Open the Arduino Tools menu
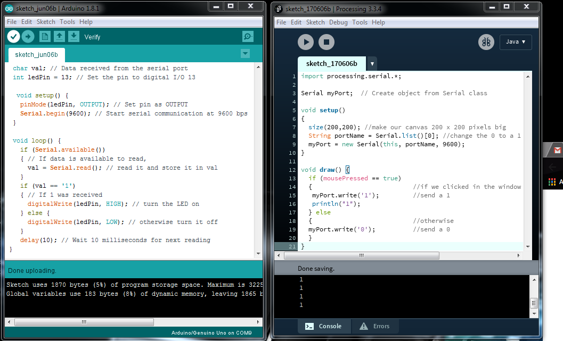Viewport: 563px width, 341px height. click(67, 22)
